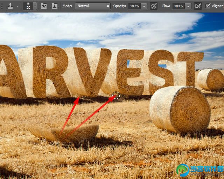Click the large round hay bale face
This screenshot has height=179, width=224.
[190, 110]
